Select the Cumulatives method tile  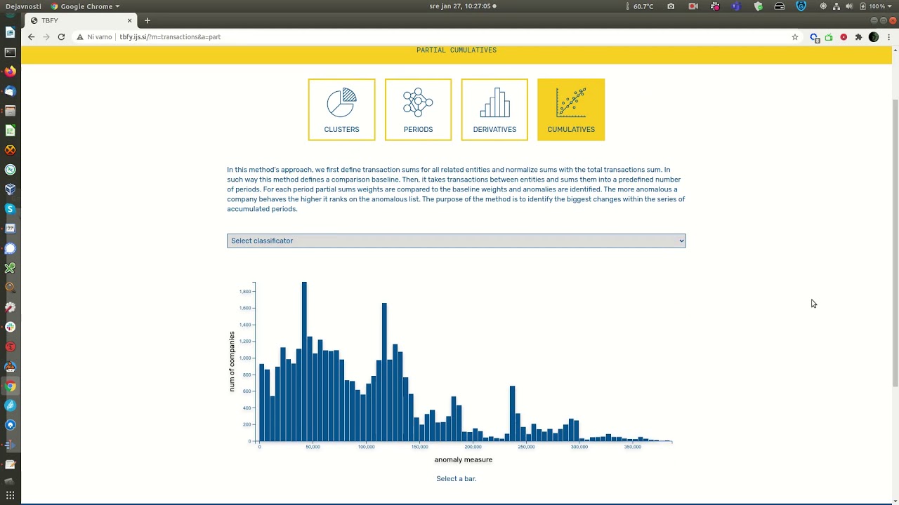pos(571,109)
